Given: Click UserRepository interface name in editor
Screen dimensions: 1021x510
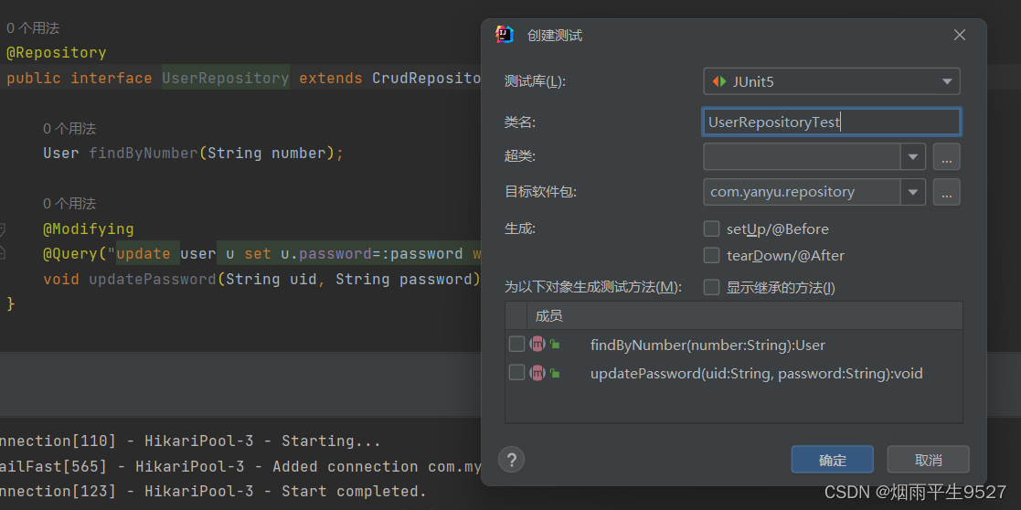Looking at the screenshot, I should click(x=225, y=79).
